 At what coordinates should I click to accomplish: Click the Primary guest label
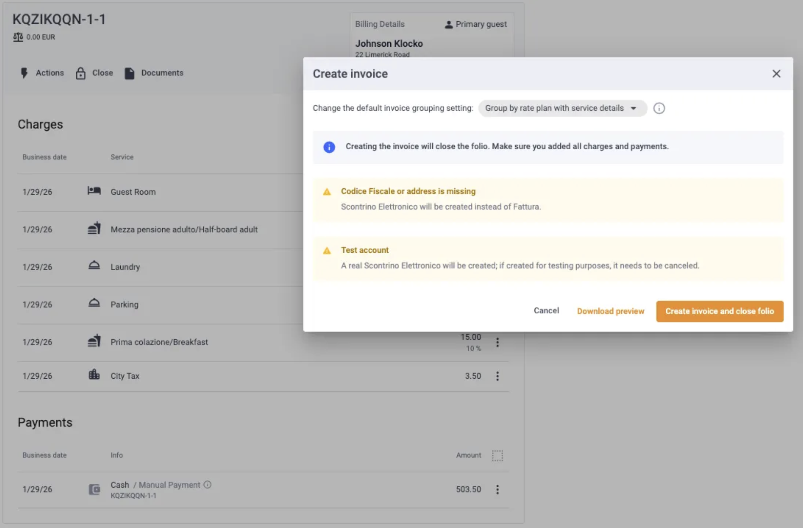(x=481, y=24)
